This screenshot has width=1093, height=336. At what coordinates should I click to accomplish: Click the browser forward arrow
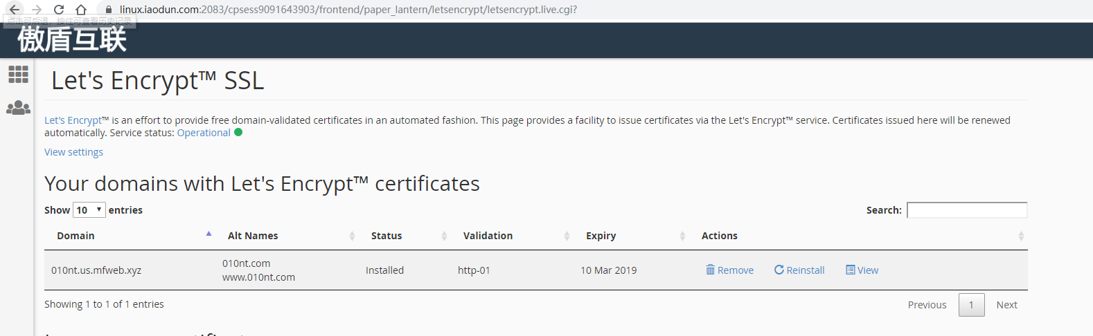pos(37,10)
